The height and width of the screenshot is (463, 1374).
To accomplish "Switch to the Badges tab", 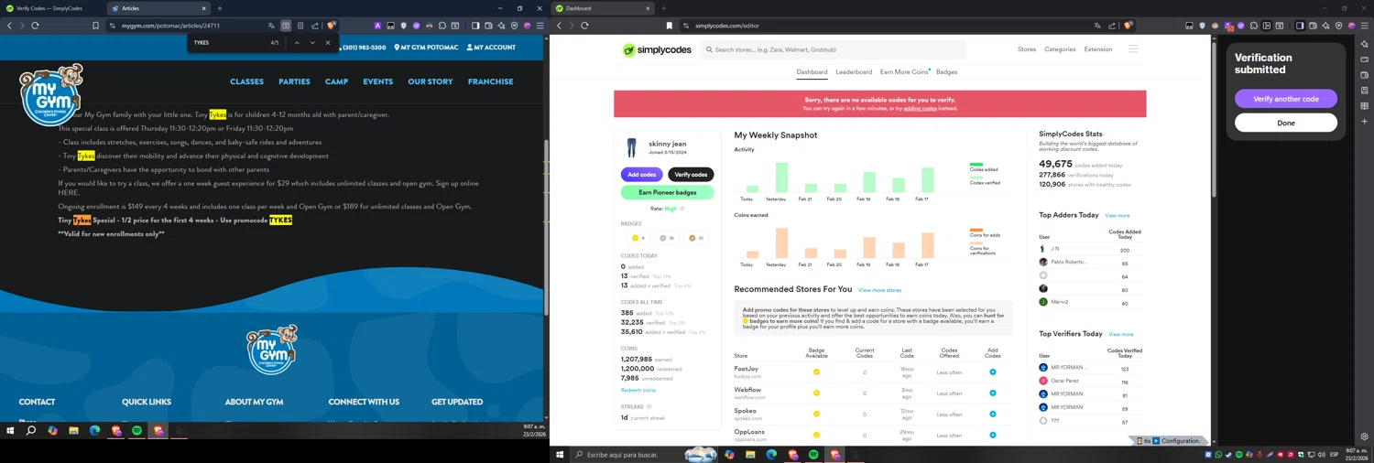I will click(947, 71).
